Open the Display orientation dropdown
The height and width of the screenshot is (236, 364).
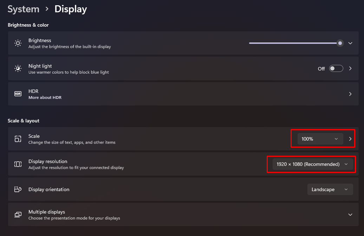[330, 189]
